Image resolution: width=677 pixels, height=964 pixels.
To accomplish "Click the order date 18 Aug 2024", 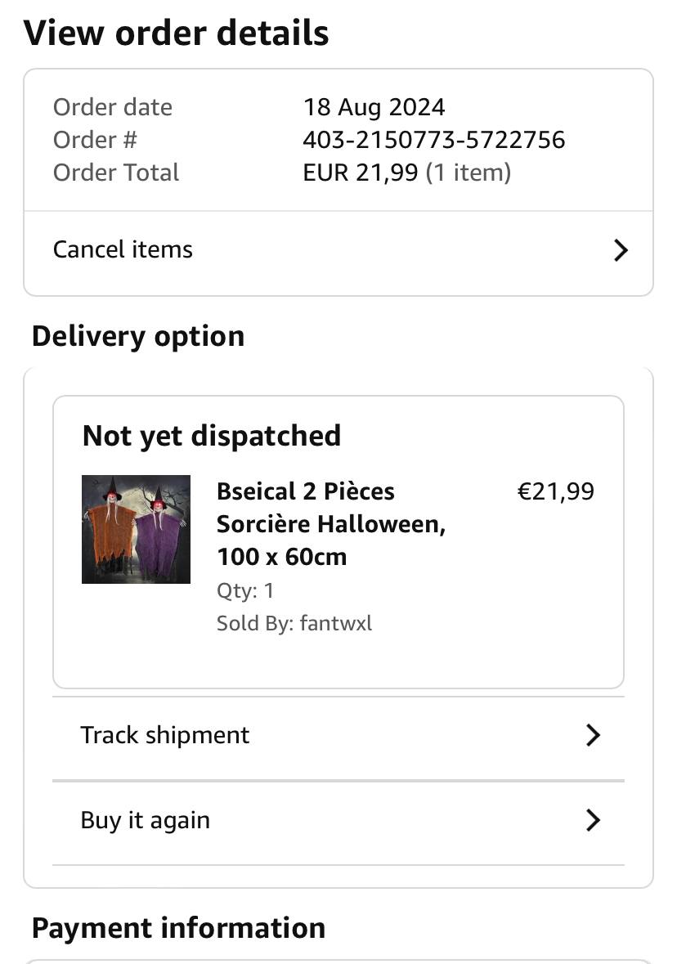I will [374, 107].
